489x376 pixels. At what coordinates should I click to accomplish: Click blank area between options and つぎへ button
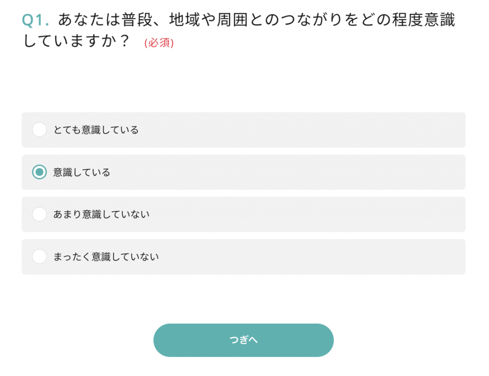244,299
